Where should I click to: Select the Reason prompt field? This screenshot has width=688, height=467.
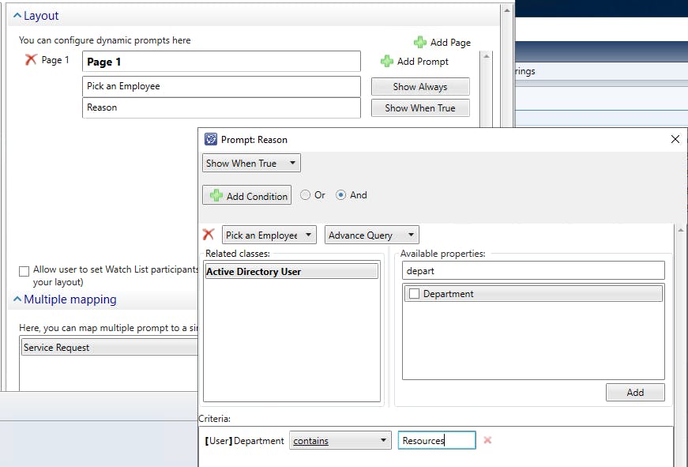point(221,107)
